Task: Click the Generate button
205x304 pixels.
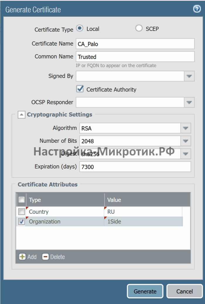Action: click(x=145, y=291)
